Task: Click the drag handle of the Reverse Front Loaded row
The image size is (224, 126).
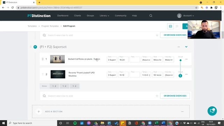Action: pos(43,74)
